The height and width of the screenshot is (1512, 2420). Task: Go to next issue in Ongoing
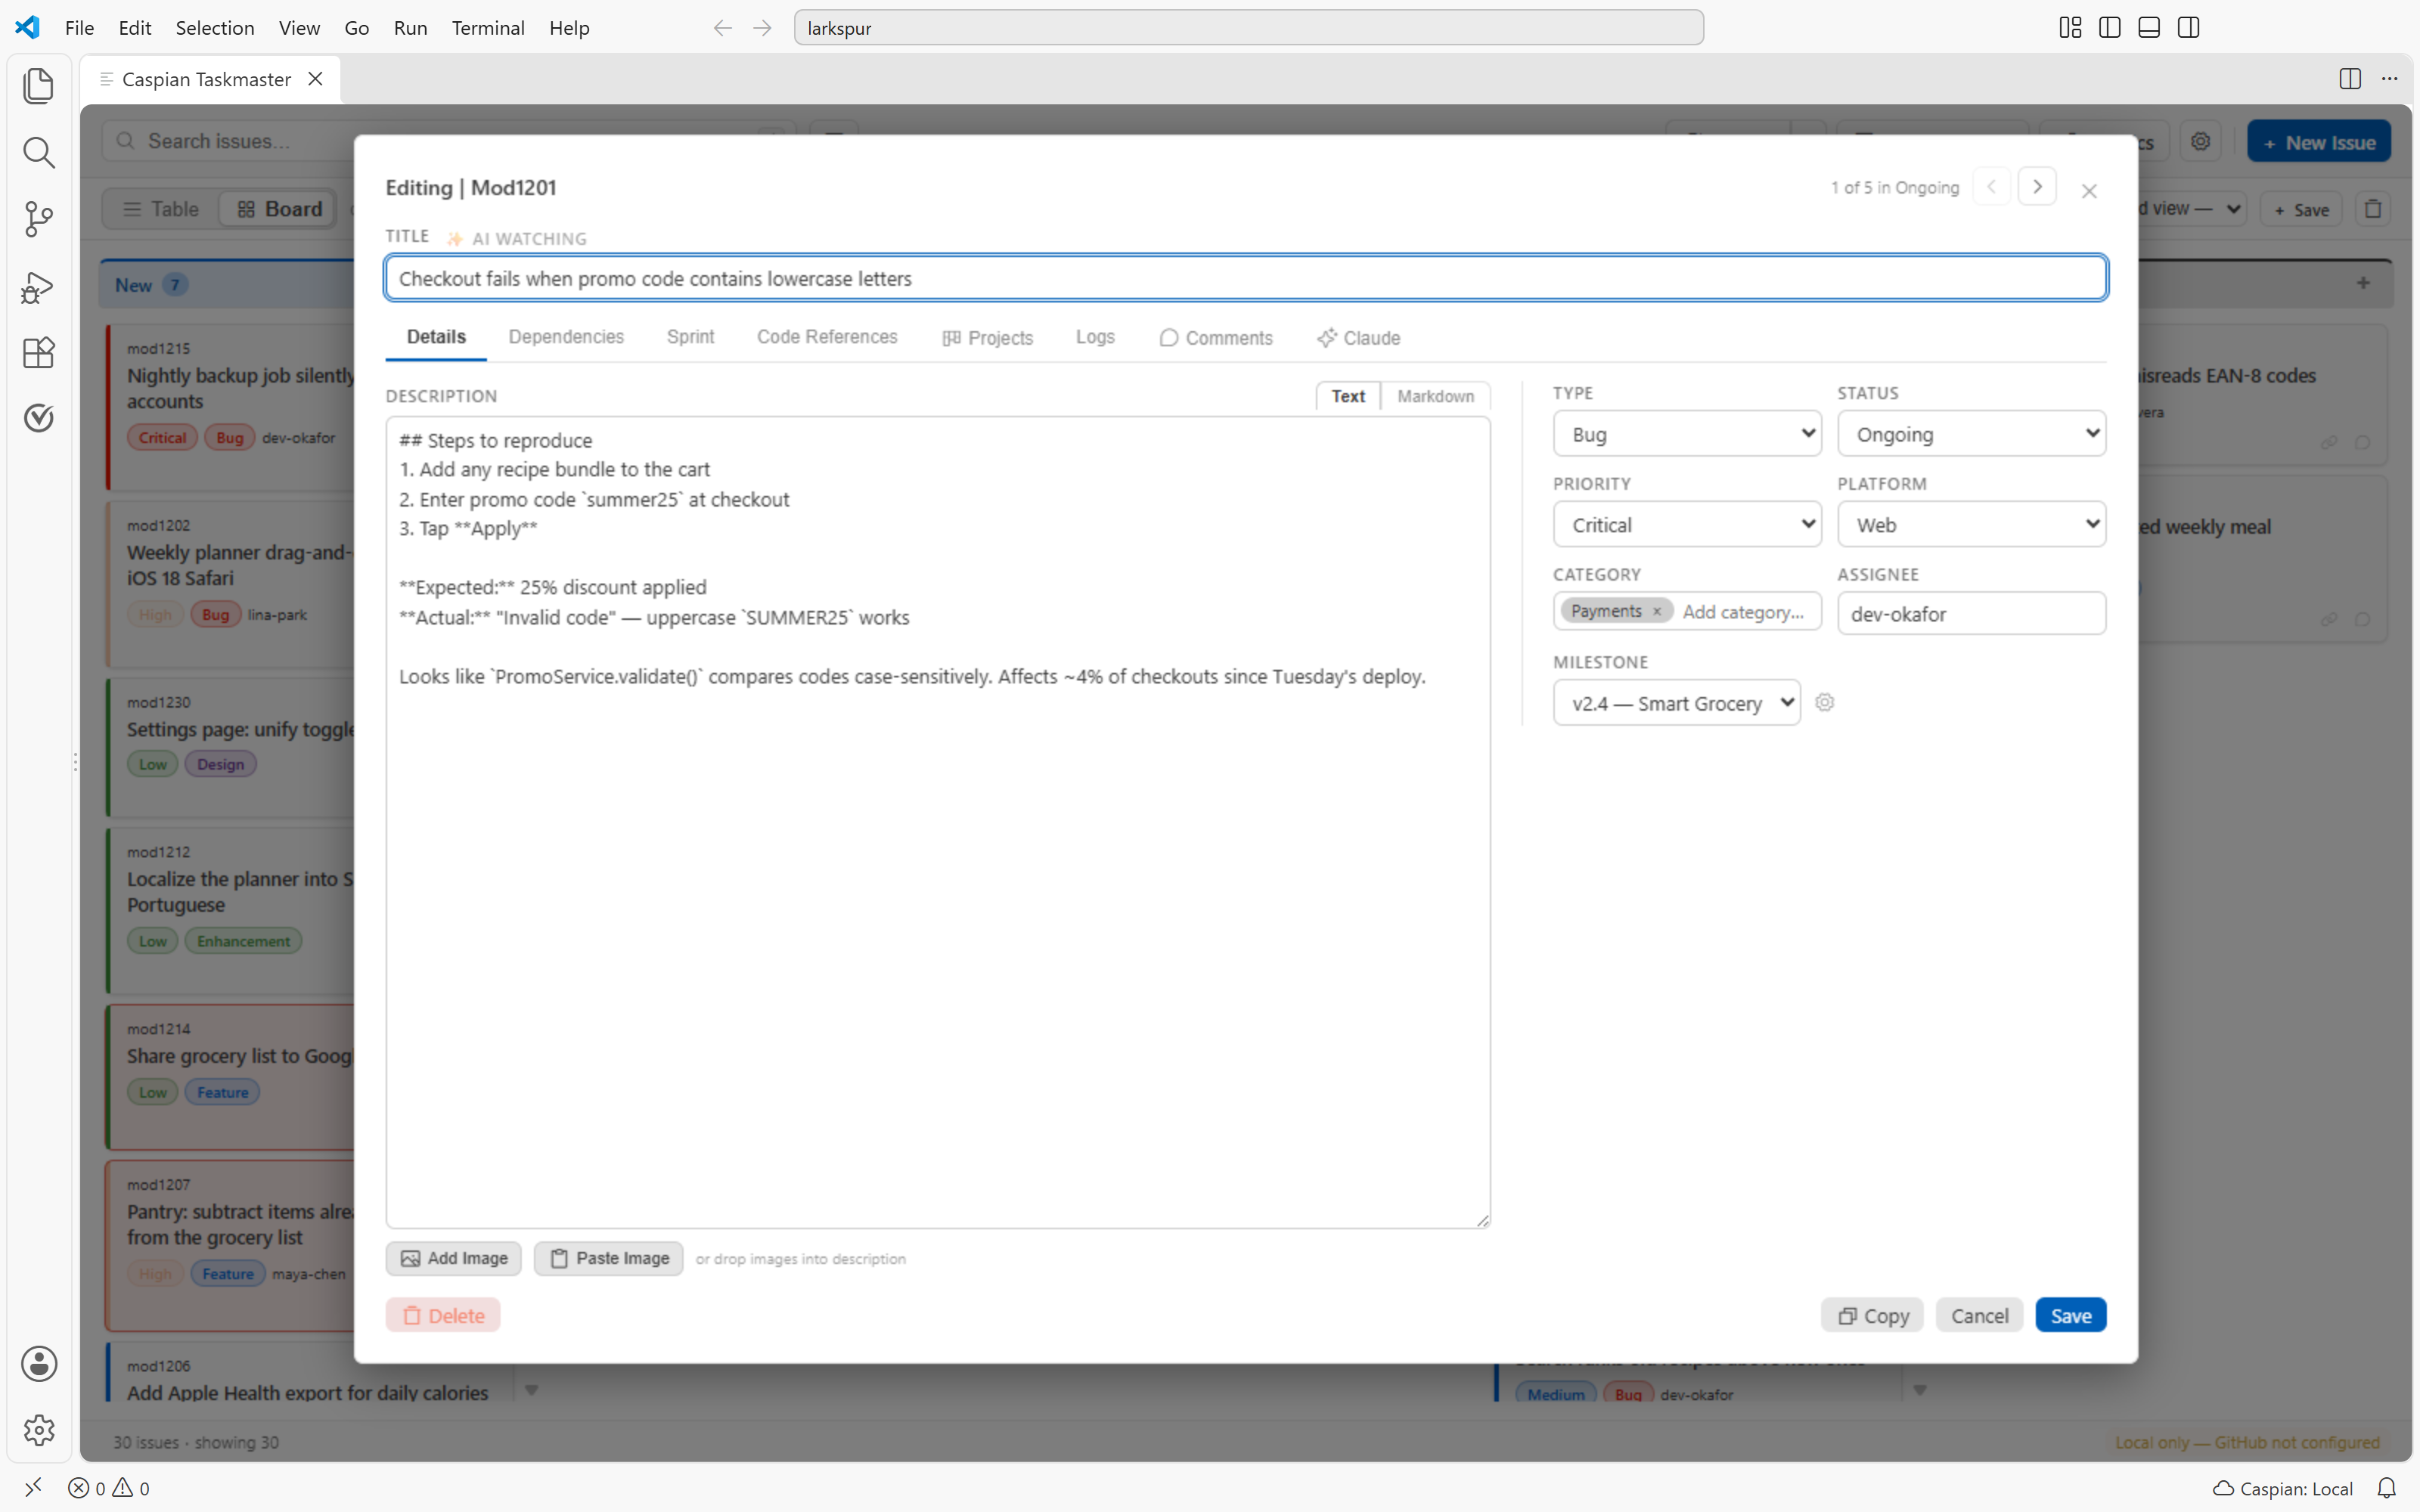pos(2037,187)
